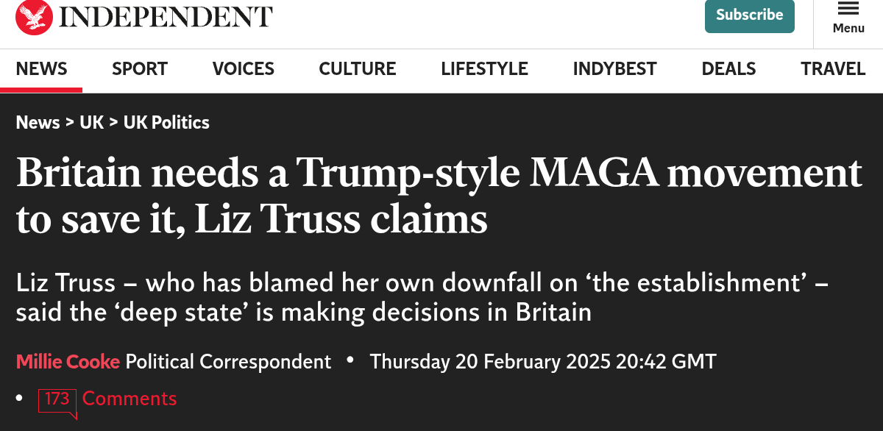883x431 pixels.
Task: Click the article headline about Liz Truss
Action: coord(439,196)
